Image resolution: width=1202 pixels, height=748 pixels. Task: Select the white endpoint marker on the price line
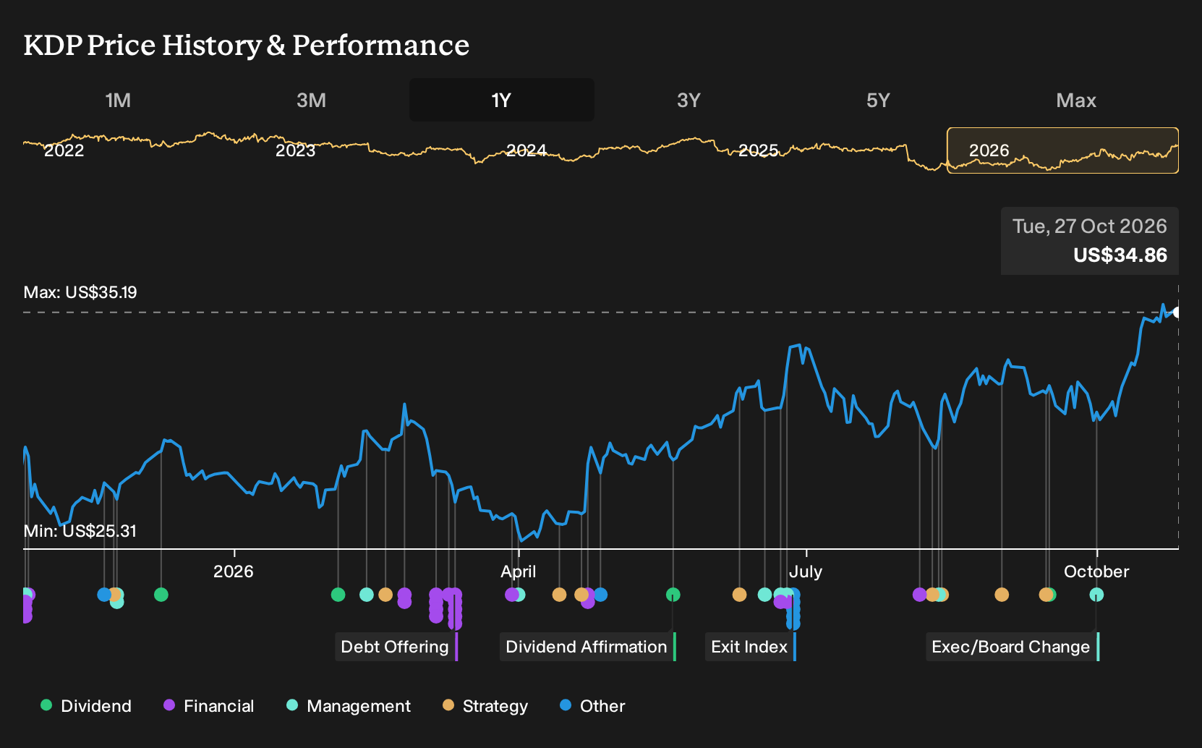pyautogui.click(x=1177, y=313)
